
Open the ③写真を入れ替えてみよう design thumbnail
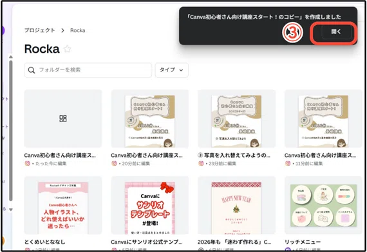click(236, 118)
